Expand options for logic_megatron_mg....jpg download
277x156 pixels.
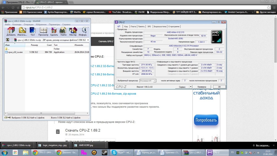(x=71, y=145)
